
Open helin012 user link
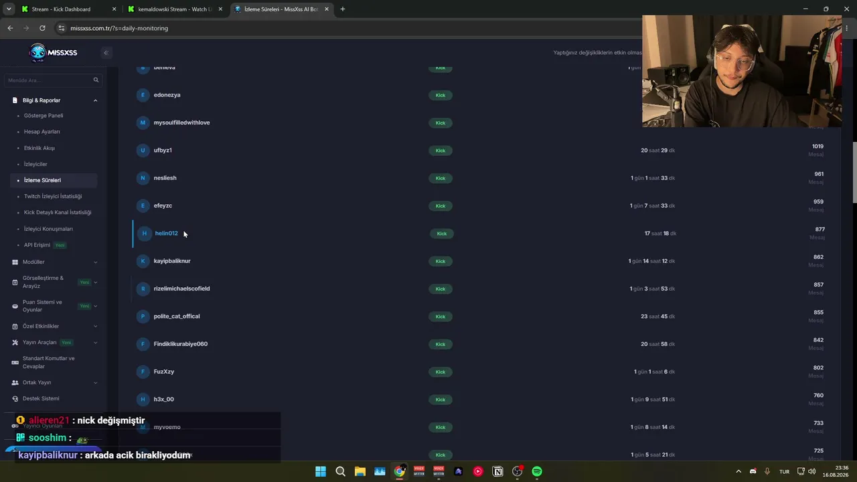[167, 234]
